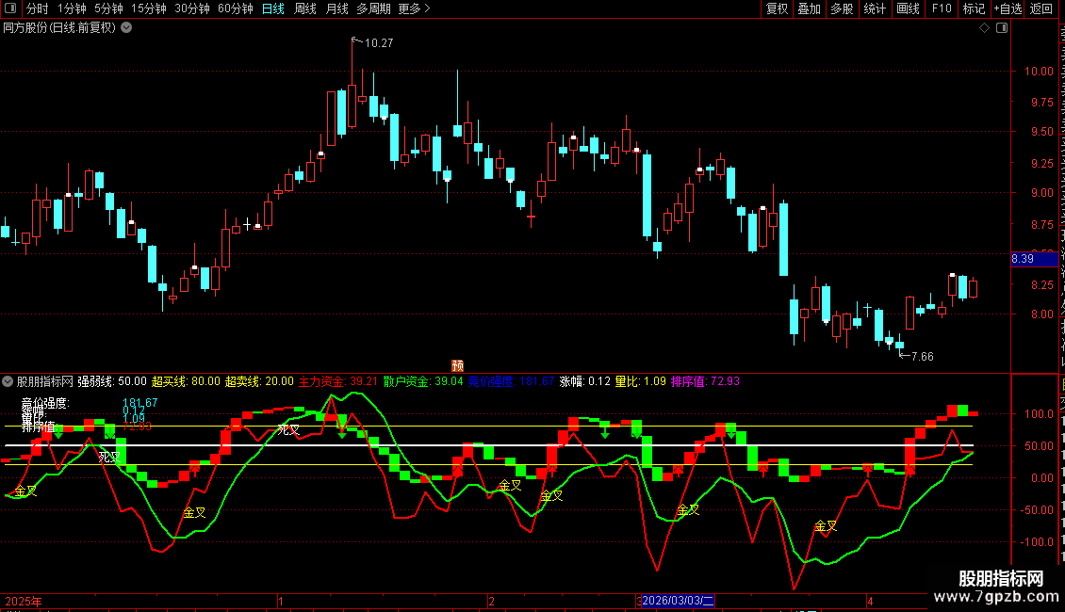Select the 分时 intraday tab

tap(38, 8)
